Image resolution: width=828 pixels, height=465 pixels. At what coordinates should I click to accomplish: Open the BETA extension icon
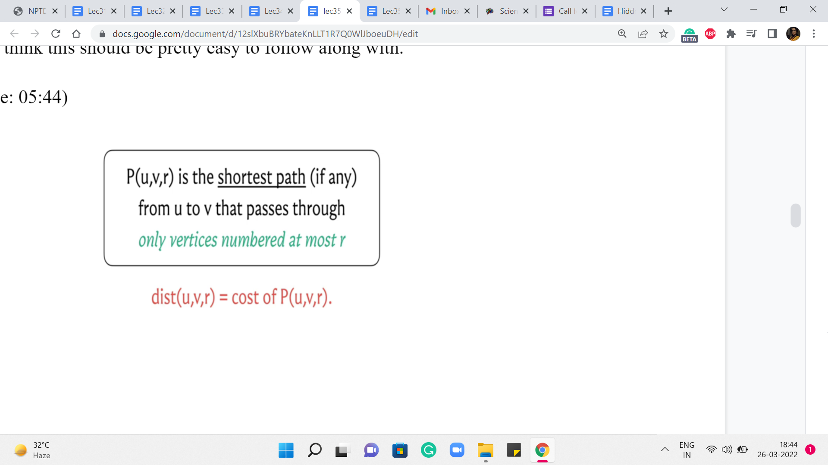pos(689,34)
